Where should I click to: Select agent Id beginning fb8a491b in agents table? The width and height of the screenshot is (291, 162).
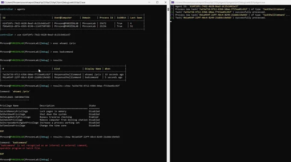[27, 26]
